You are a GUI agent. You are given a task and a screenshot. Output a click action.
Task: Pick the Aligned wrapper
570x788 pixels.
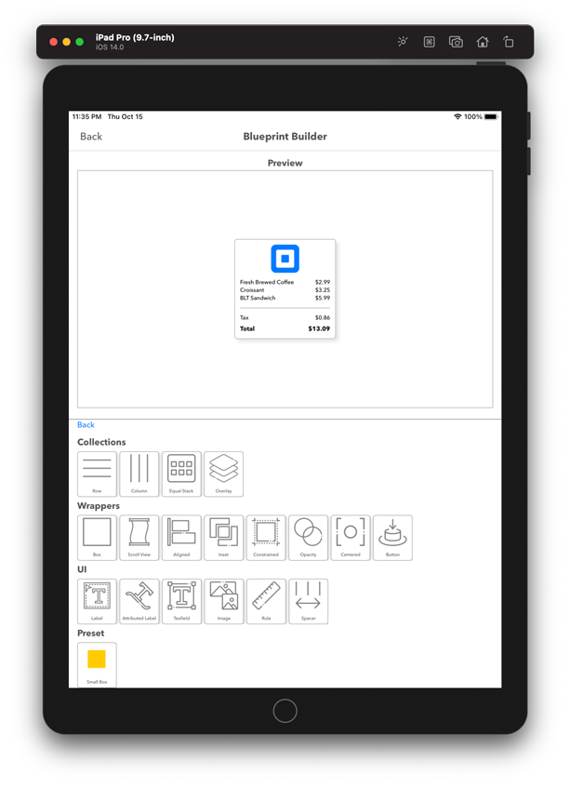pyautogui.click(x=181, y=538)
